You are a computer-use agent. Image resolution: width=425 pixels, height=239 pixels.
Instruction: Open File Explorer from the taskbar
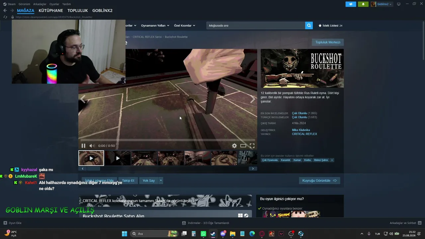point(232,234)
